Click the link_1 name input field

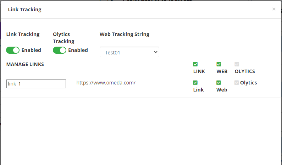[36, 84]
